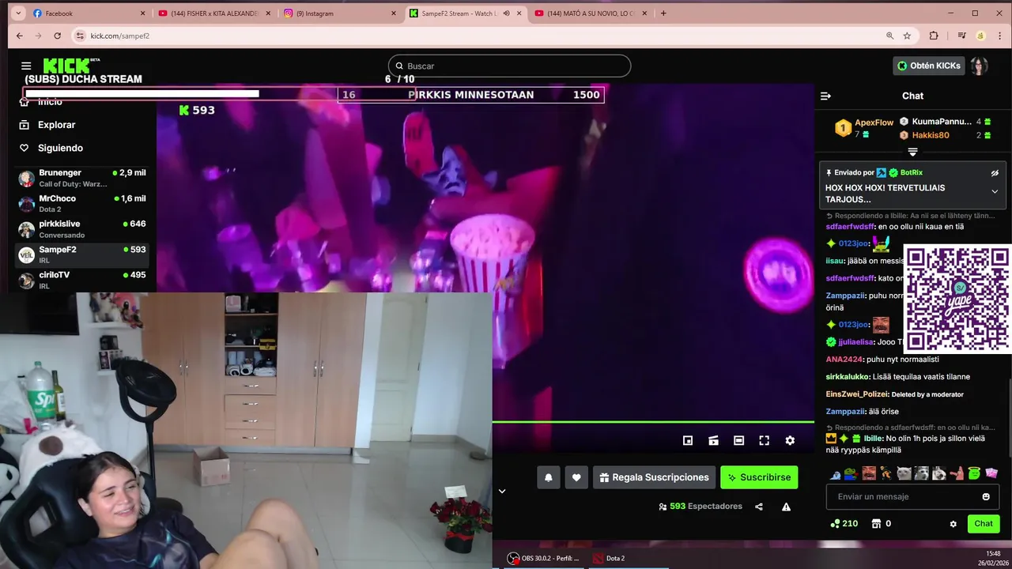
Task: Click the kick.com/sampef2 address bar
Action: coord(119,36)
